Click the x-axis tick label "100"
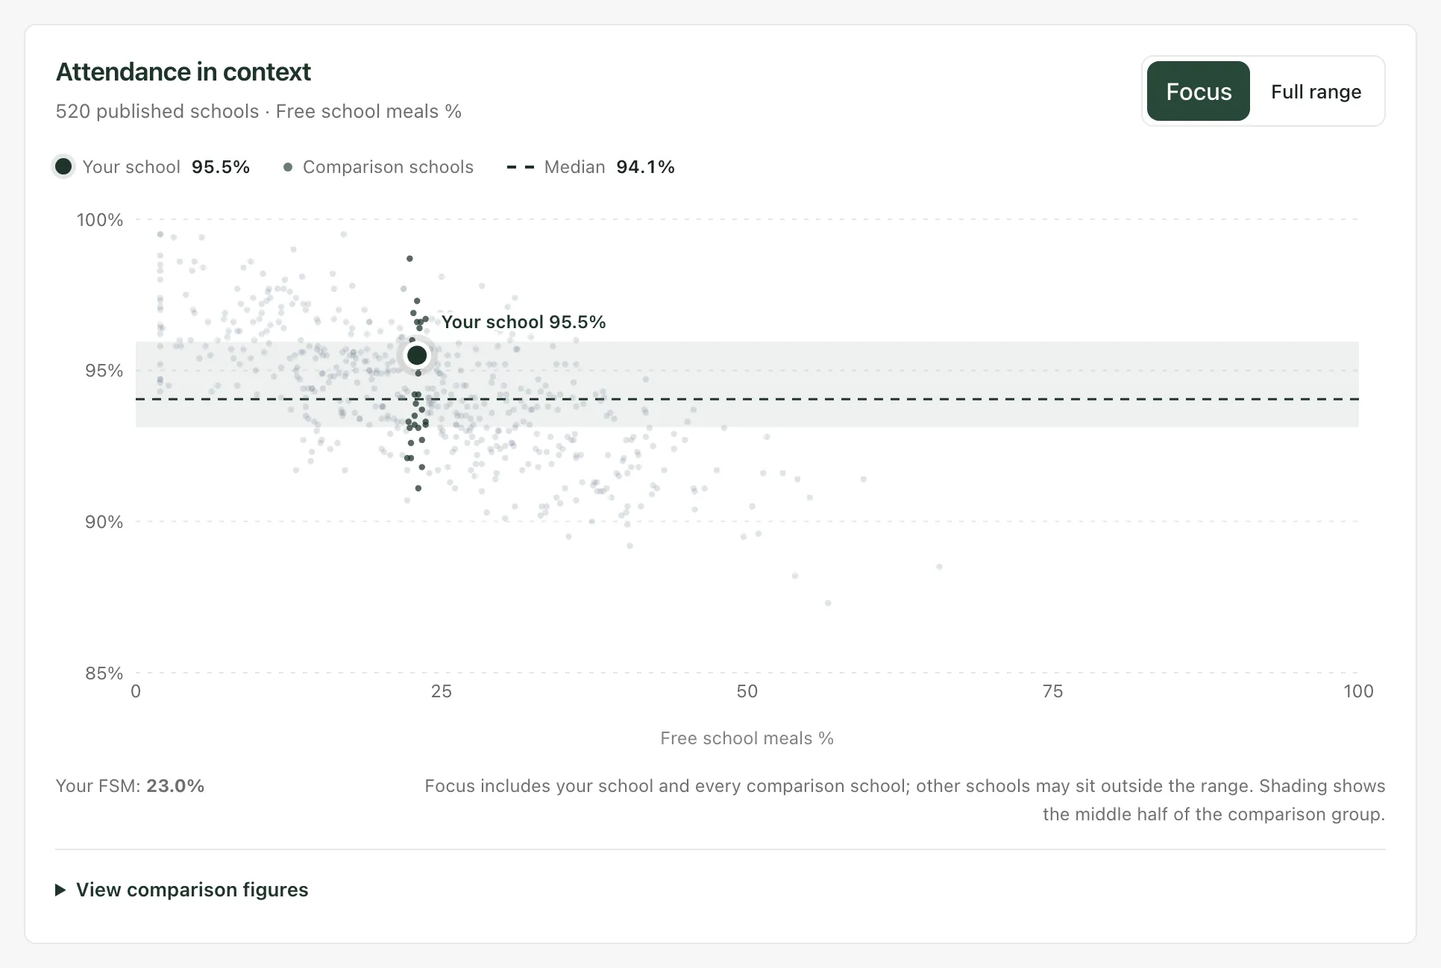Image resolution: width=1441 pixels, height=968 pixels. (x=1358, y=691)
